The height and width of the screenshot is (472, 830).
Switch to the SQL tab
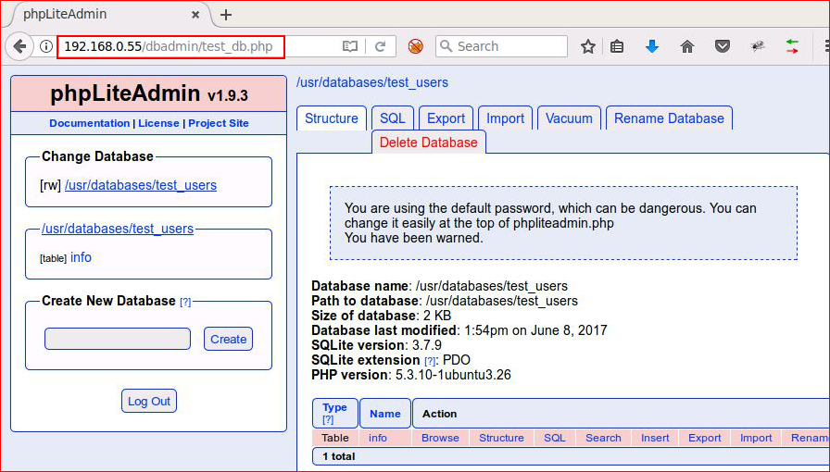pos(392,118)
